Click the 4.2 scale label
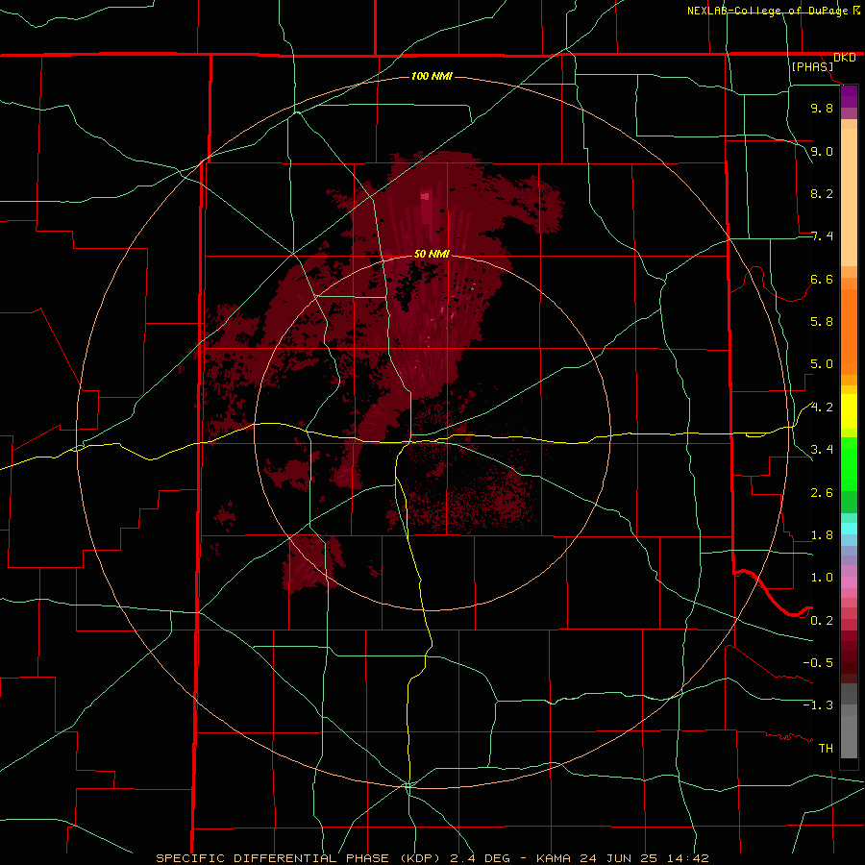The image size is (865, 865). coord(822,408)
